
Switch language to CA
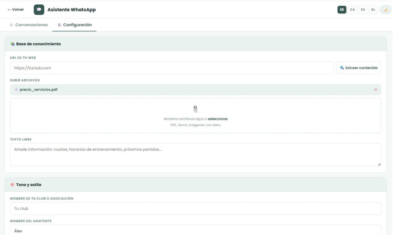pyautogui.click(x=352, y=10)
